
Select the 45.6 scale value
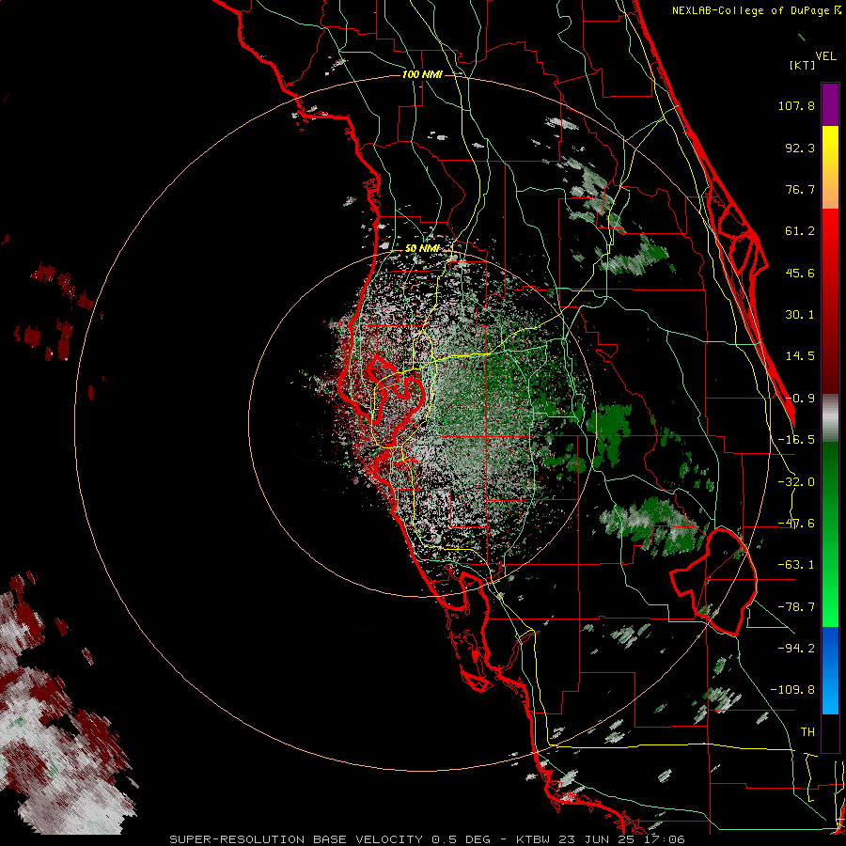tap(800, 273)
